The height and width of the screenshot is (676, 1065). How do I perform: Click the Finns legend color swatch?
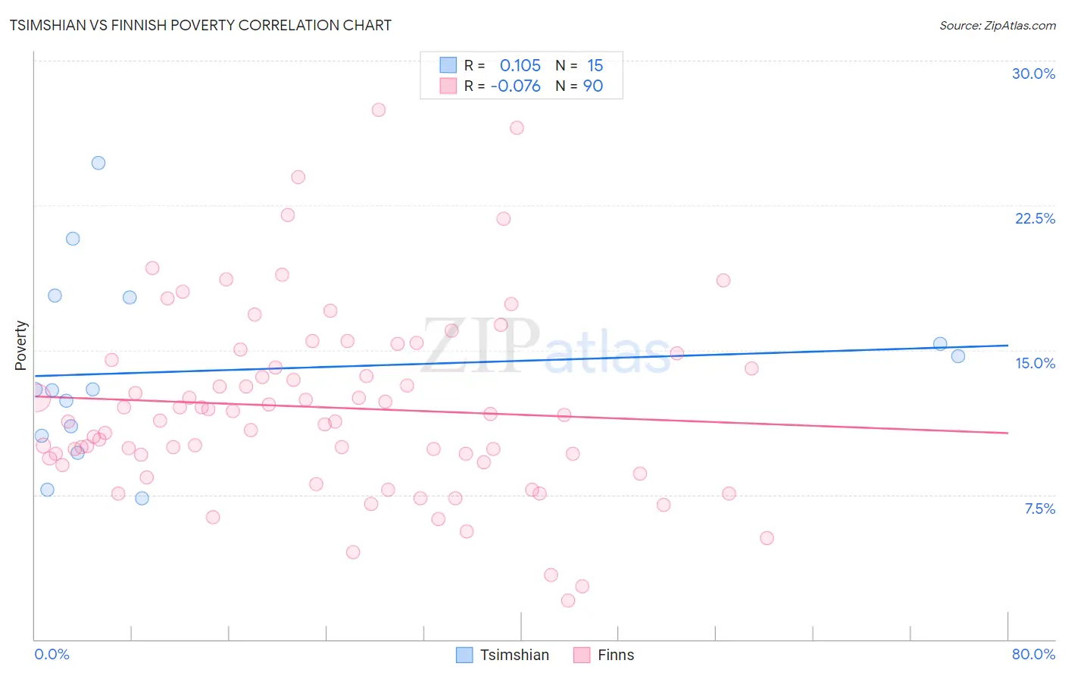pyautogui.click(x=582, y=655)
